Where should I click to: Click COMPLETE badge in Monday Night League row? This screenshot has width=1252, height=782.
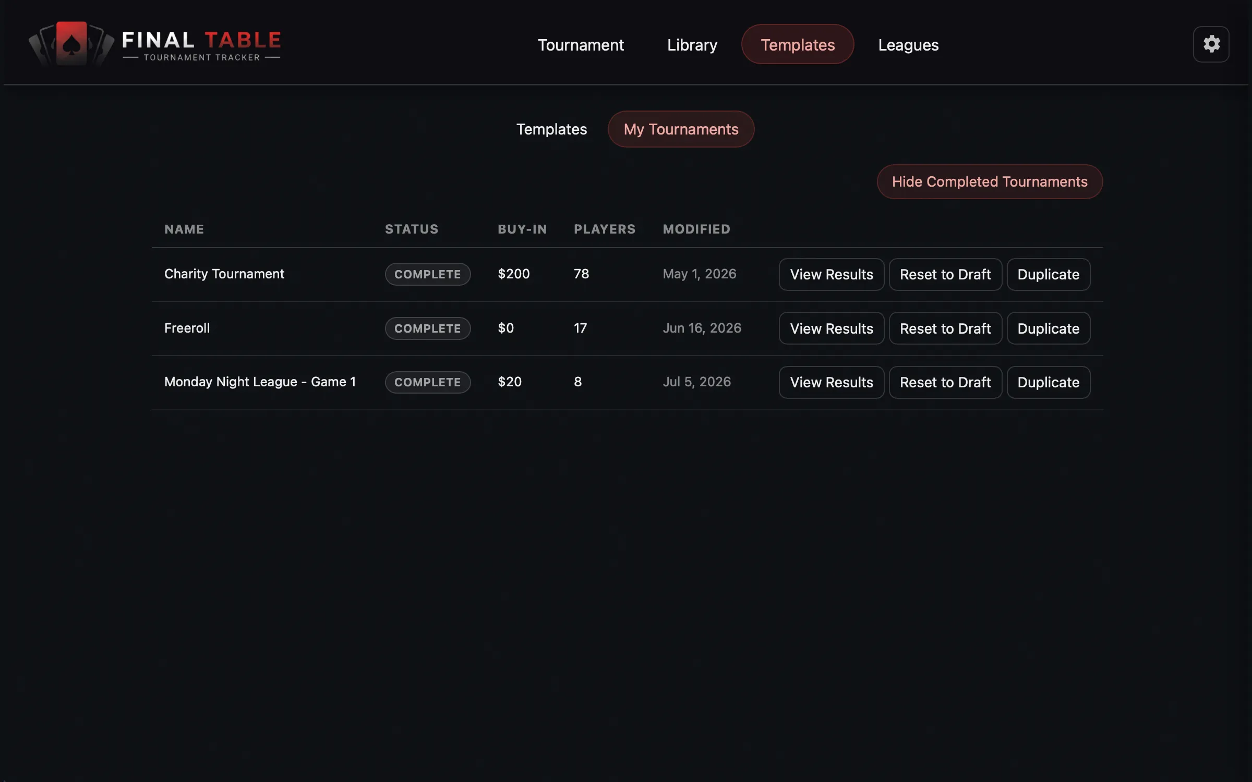tap(428, 382)
